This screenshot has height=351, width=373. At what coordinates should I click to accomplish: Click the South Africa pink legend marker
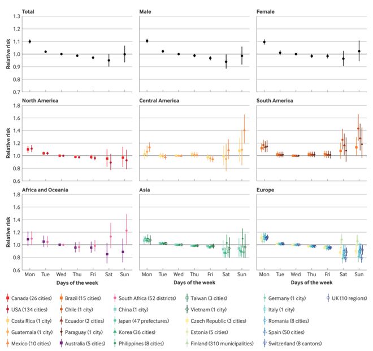115,298
